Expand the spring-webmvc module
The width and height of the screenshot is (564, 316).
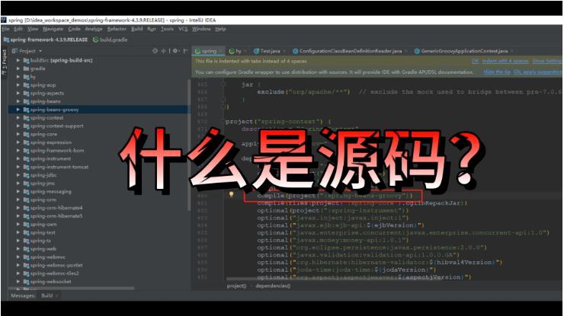(x=18, y=257)
